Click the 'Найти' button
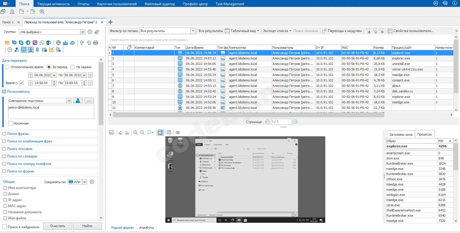Screen dimensions: 460x233 (87, 226)
